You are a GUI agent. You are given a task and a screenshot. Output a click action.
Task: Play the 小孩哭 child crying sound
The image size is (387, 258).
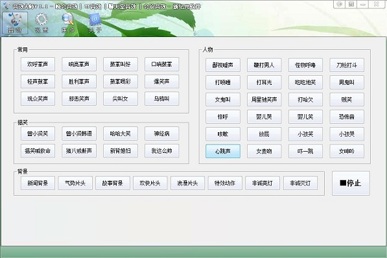347,134
